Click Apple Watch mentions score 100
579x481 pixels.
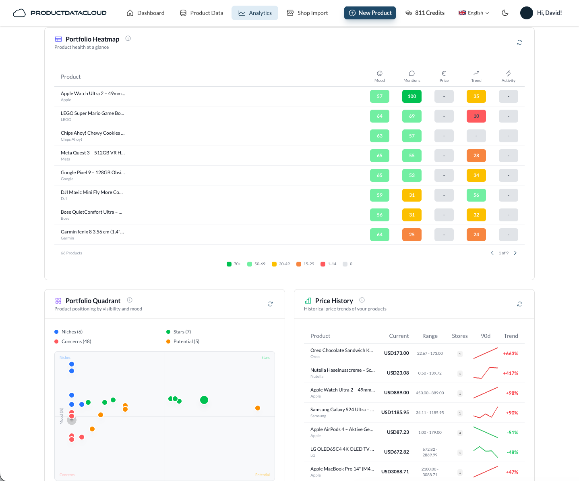[x=412, y=96]
